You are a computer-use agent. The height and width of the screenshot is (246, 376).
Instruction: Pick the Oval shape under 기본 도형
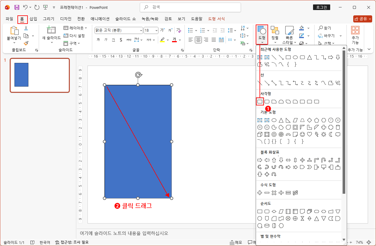coord(274,120)
